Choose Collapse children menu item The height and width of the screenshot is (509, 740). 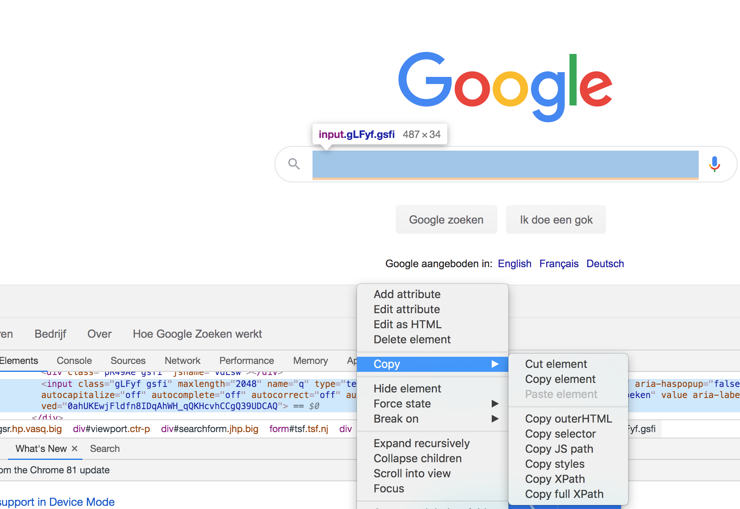coord(432,458)
